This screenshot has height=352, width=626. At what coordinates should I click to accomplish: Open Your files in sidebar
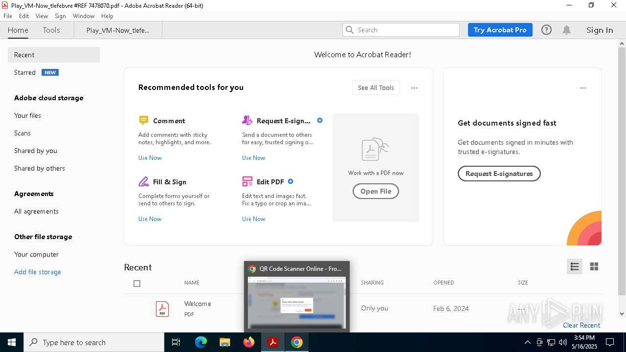(x=27, y=115)
